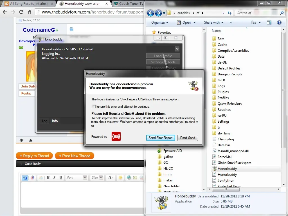This screenshot has height=216, width=288.
Task: Click the browser Back arrow
Action: [5, 12]
